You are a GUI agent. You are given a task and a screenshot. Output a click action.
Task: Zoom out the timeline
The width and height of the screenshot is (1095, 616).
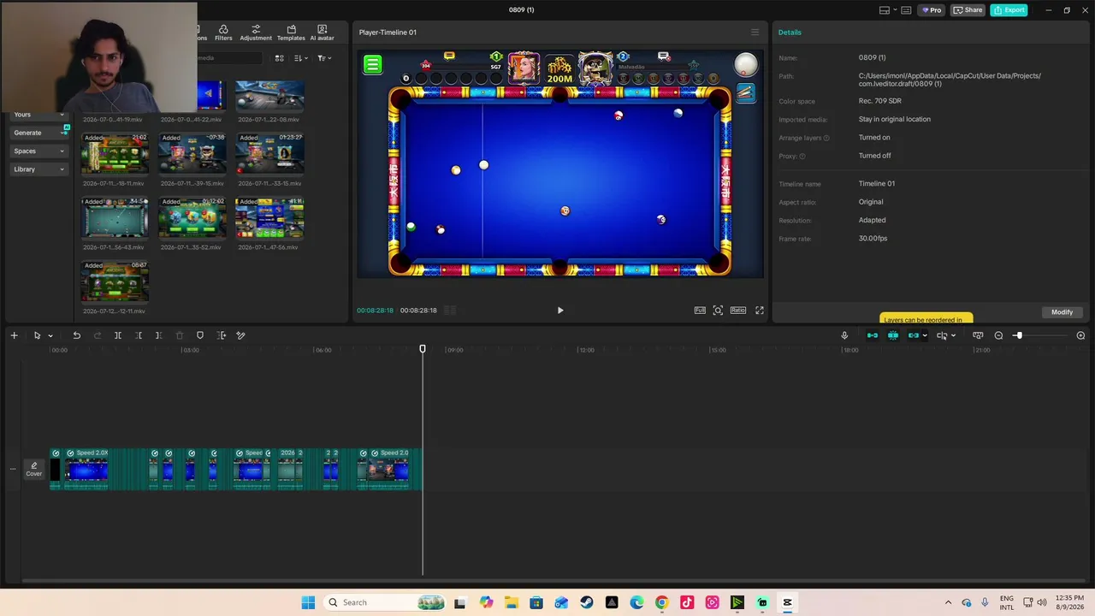[998, 335]
